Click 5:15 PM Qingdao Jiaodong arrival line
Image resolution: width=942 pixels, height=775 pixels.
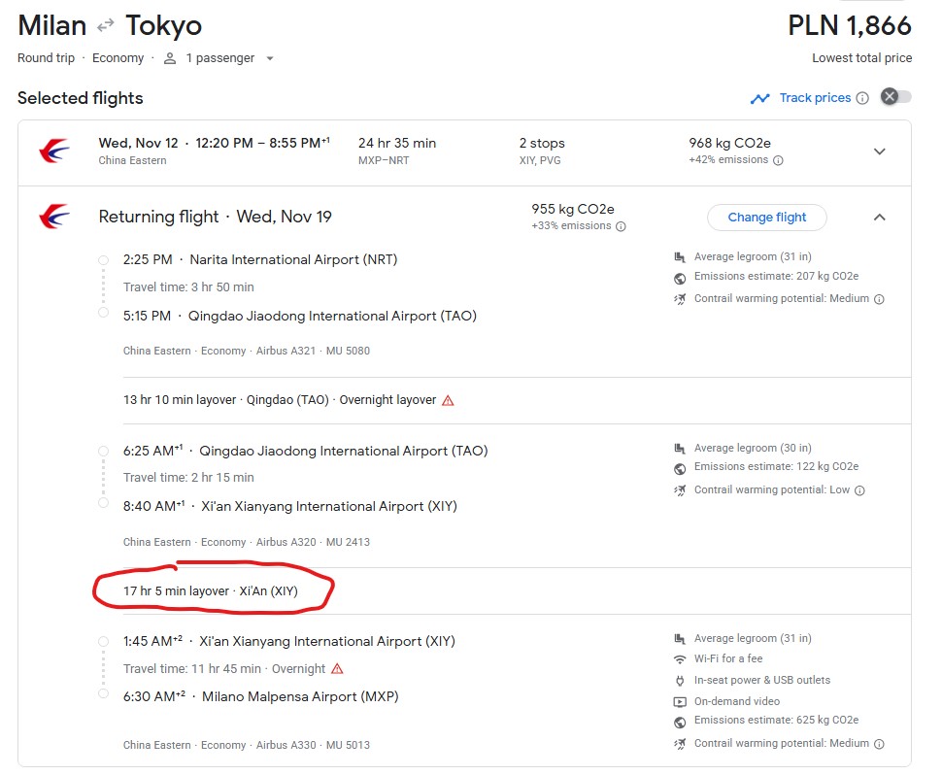point(300,316)
